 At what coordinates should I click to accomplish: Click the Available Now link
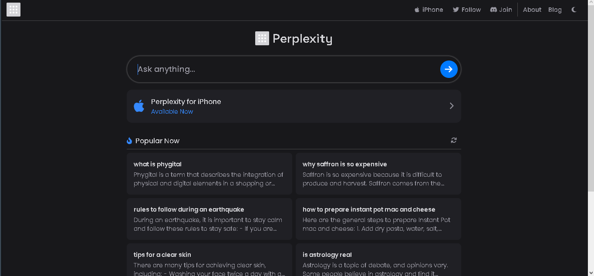click(x=172, y=111)
